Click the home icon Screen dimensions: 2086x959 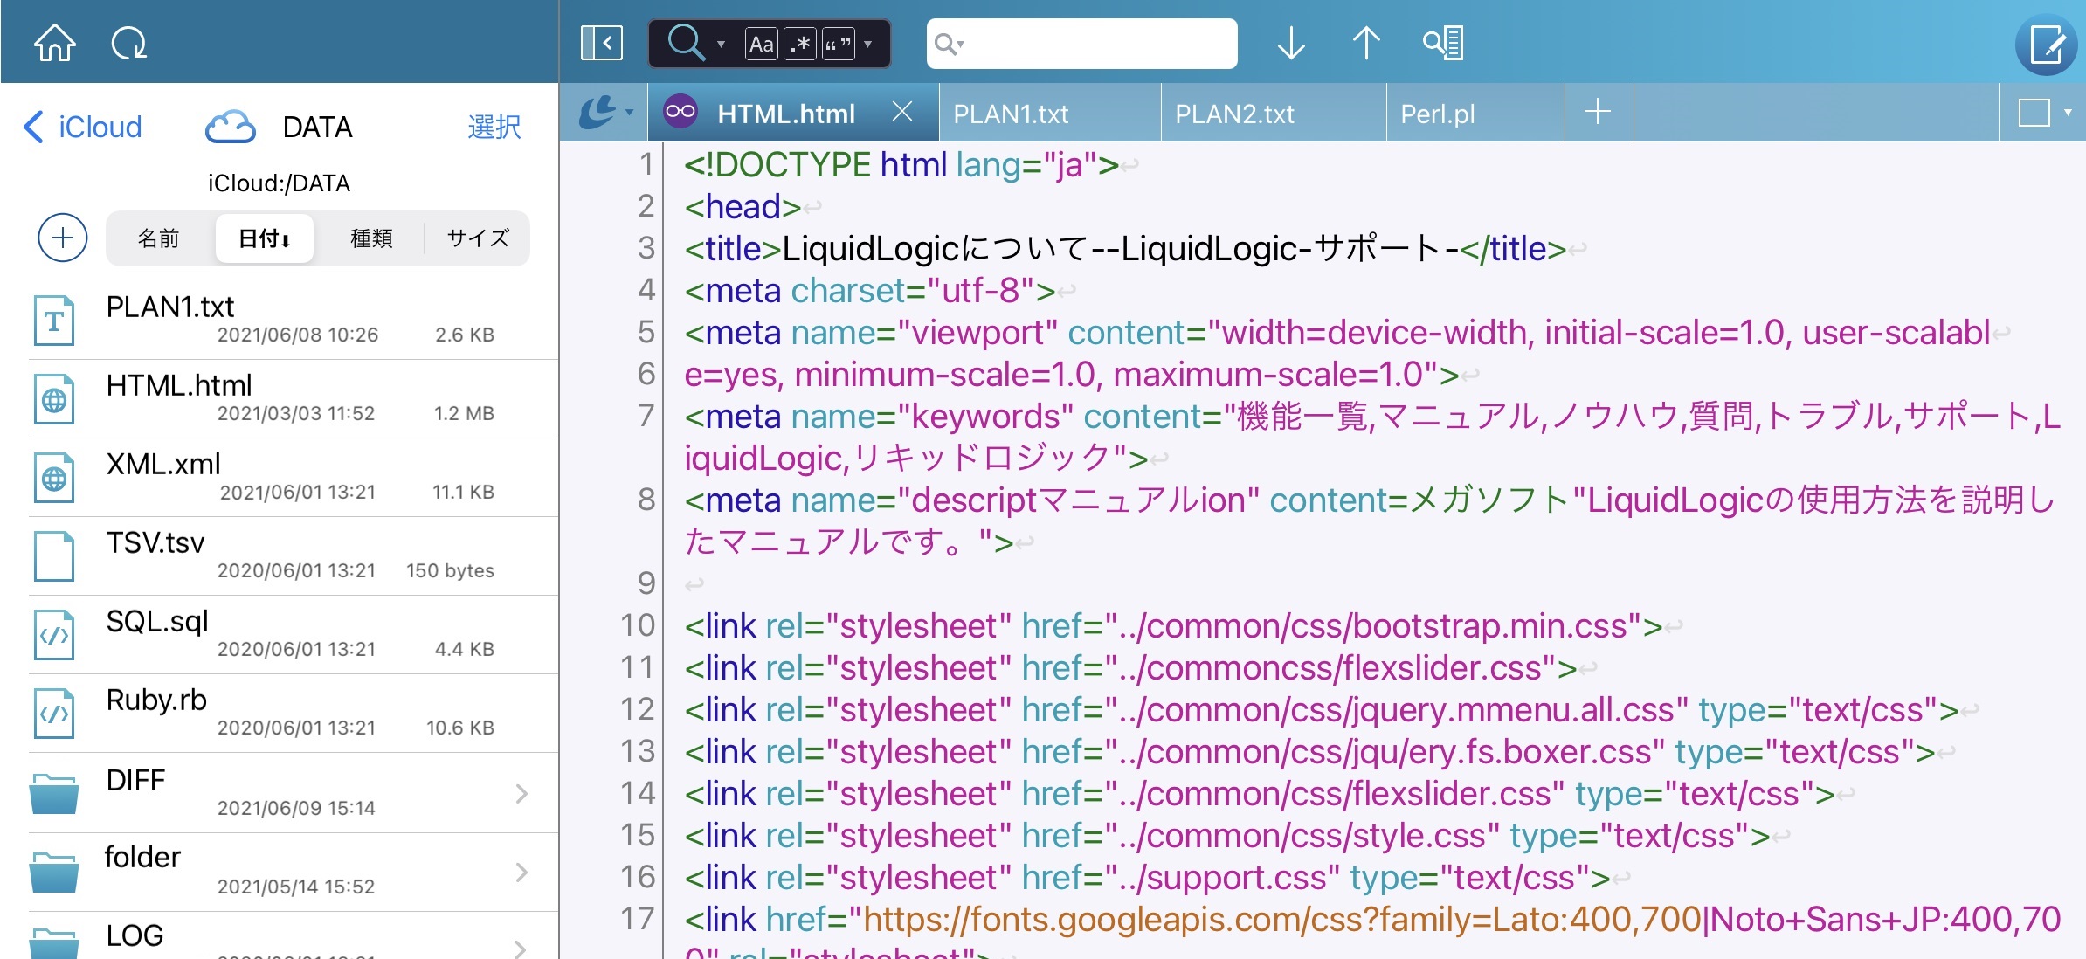pos(54,42)
